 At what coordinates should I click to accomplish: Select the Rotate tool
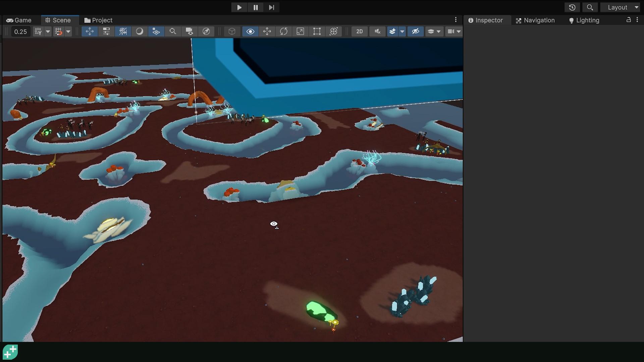point(284,32)
